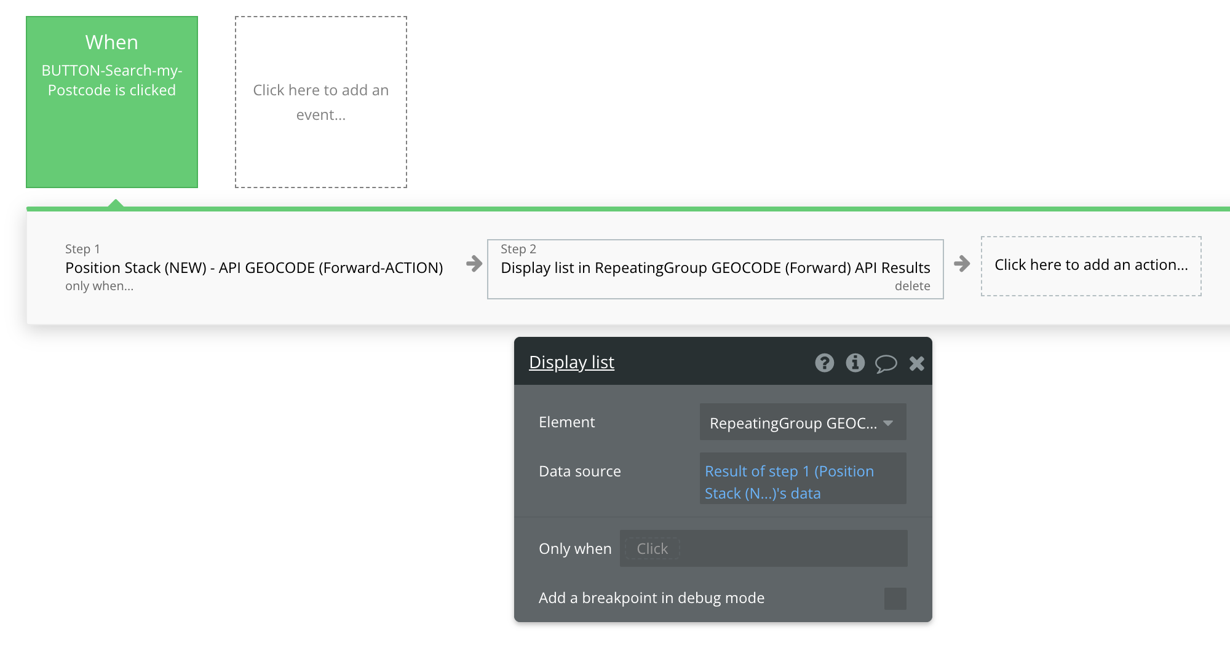The image size is (1230, 659).
Task: Select the BUTTON-Search-my-Postcode clicked event
Action: point(112,102)
